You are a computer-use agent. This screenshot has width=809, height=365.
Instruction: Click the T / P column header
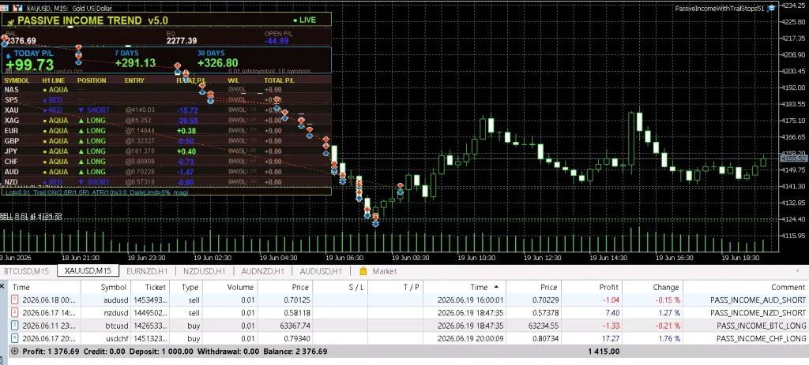coord(395,287)
